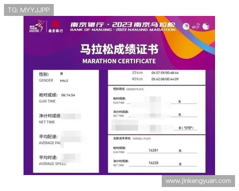
Task: Click the '平均配速:' label
Action: coord(48,137)
